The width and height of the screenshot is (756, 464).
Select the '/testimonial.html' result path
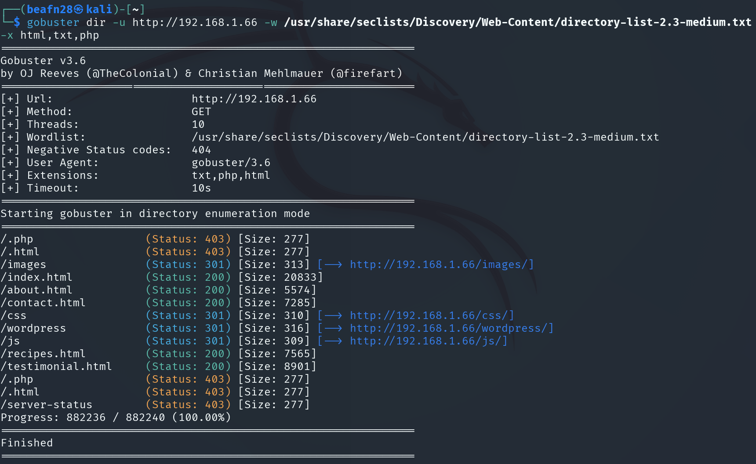(x=56, y=366)
